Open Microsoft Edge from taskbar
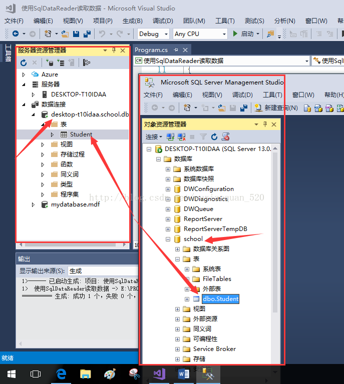Viewport: 344px width, 384px height. [61, 374]
